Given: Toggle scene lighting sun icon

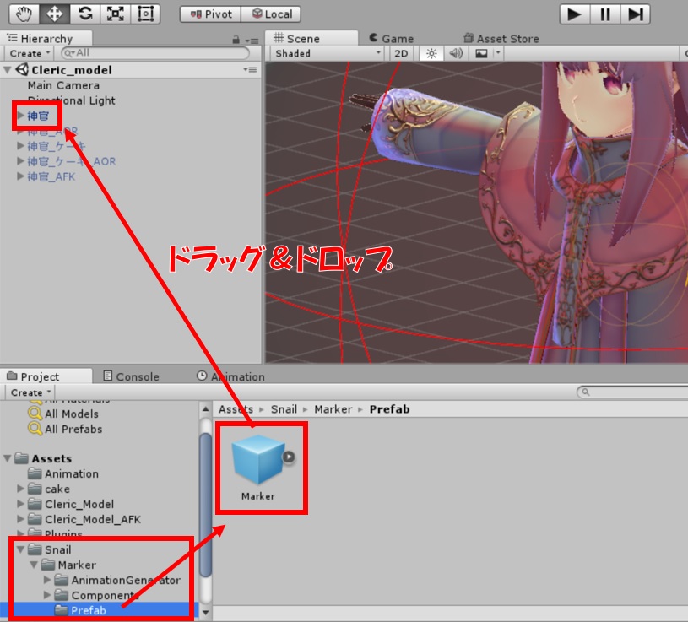Looking at the screenshot, I should [431, 53].
